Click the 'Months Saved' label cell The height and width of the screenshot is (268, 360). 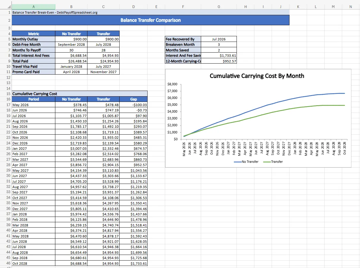[183, 50]
